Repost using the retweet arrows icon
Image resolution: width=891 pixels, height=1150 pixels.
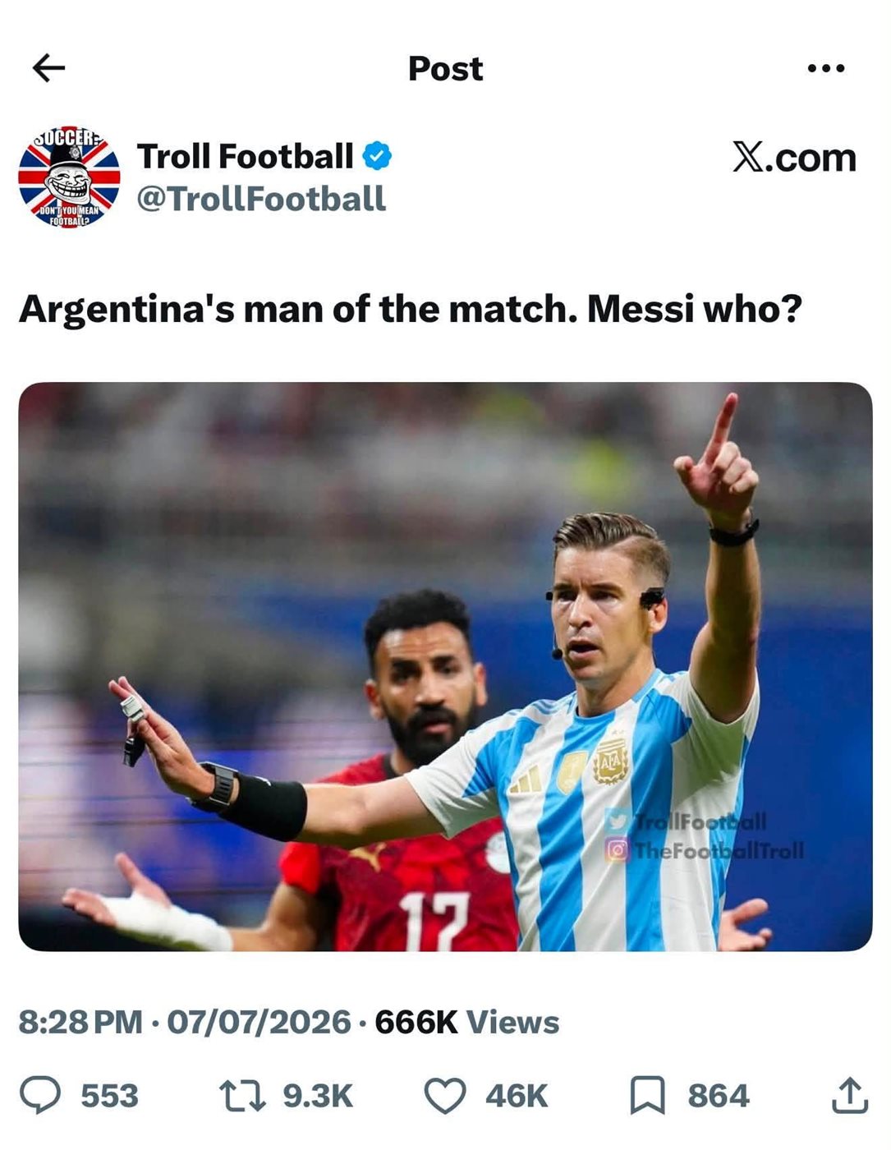243,1096
